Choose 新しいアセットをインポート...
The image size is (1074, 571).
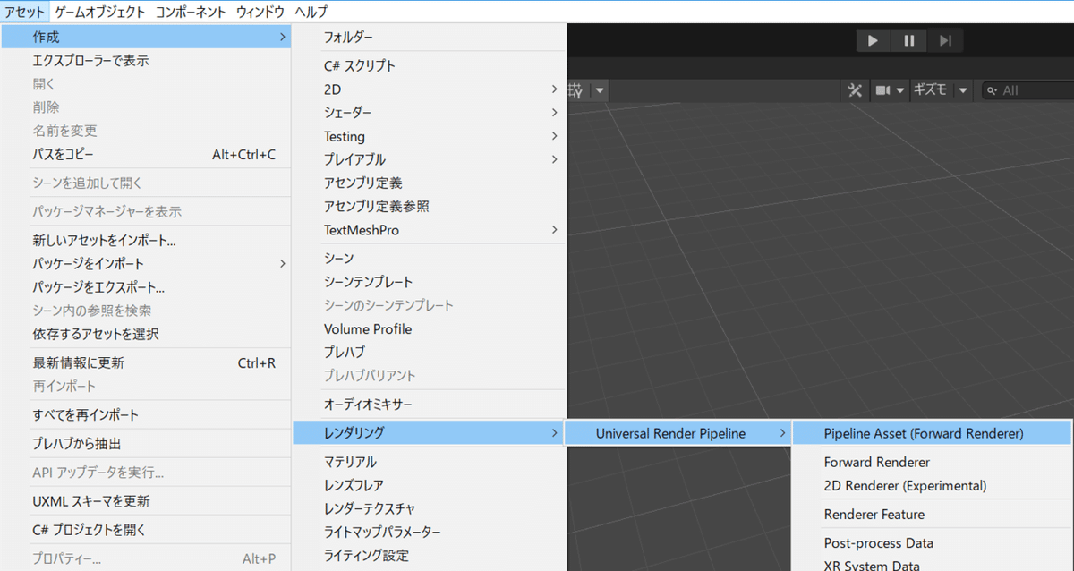pos(146,241)
